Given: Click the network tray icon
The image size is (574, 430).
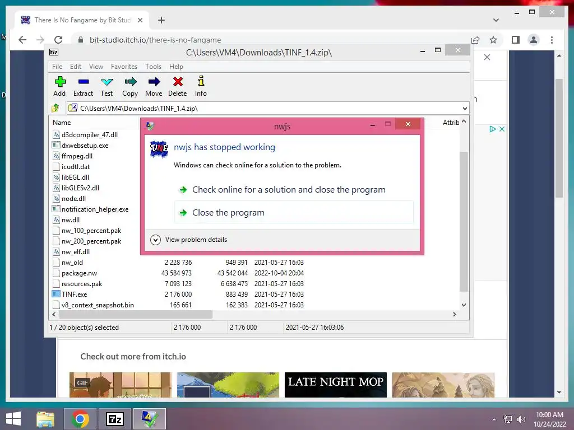Looking at the screenshot, I should click(508, 419).
